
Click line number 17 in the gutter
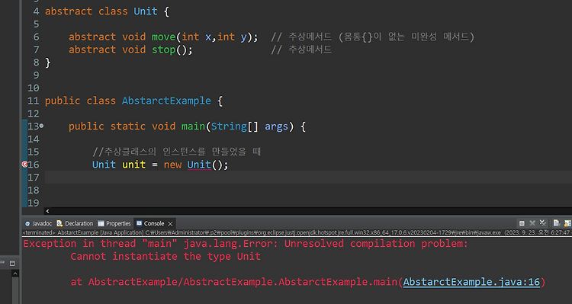point(34,178)
